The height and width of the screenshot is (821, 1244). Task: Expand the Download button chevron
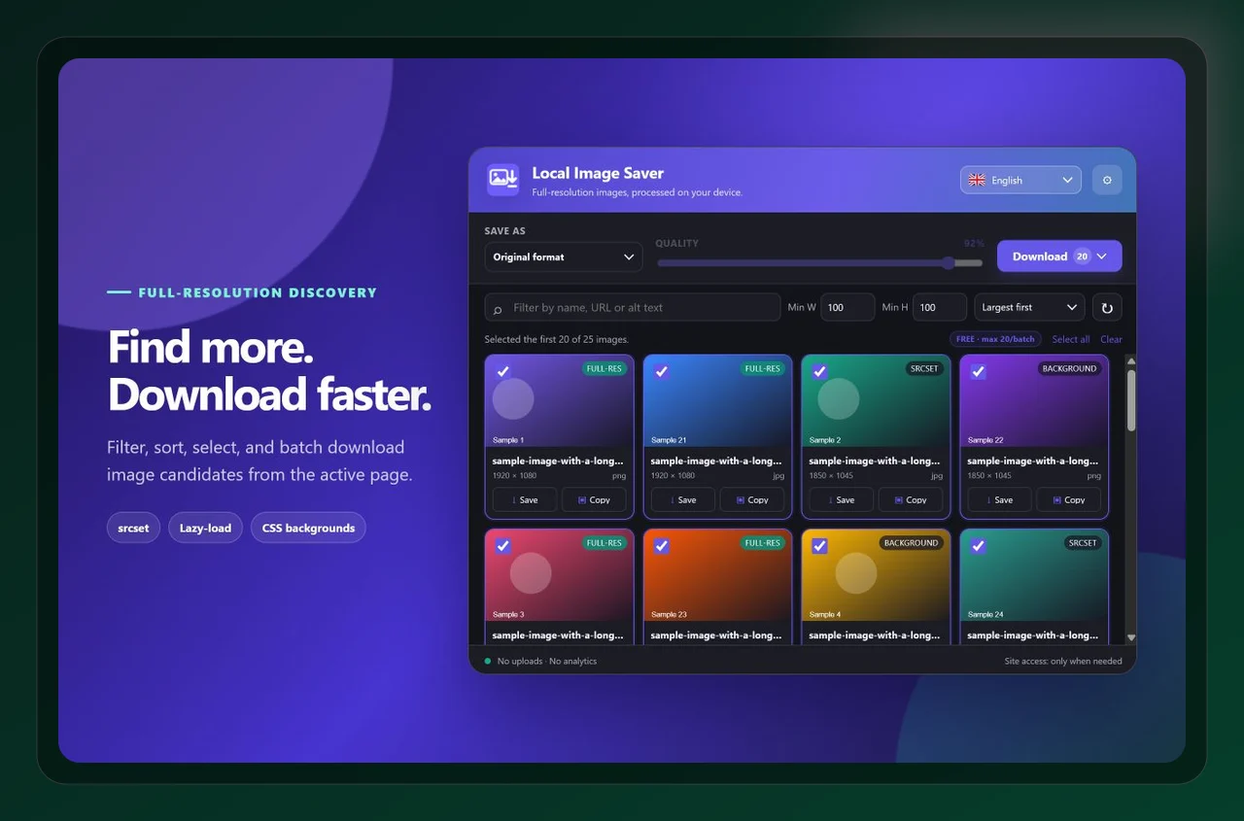1102,257
